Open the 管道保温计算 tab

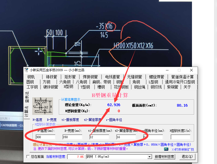click(x=182, y=77)
